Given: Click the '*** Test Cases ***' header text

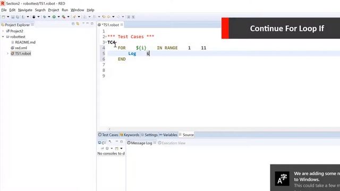Looking at the screenshot, I should pyautogui.click(x=131, y=37).
